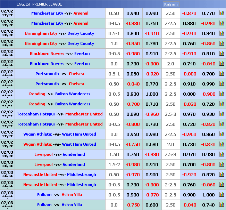This screenshot has width=226, height=210.
Task: Click the Refresh button in the header
Action: pyautogui.click(x=170, y=5)
